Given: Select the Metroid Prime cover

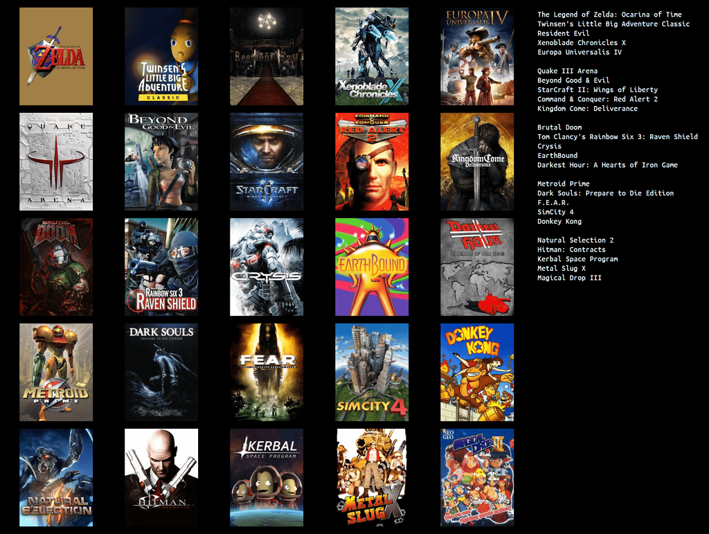Looking at the screenshot, I should (x=56, y=372).
